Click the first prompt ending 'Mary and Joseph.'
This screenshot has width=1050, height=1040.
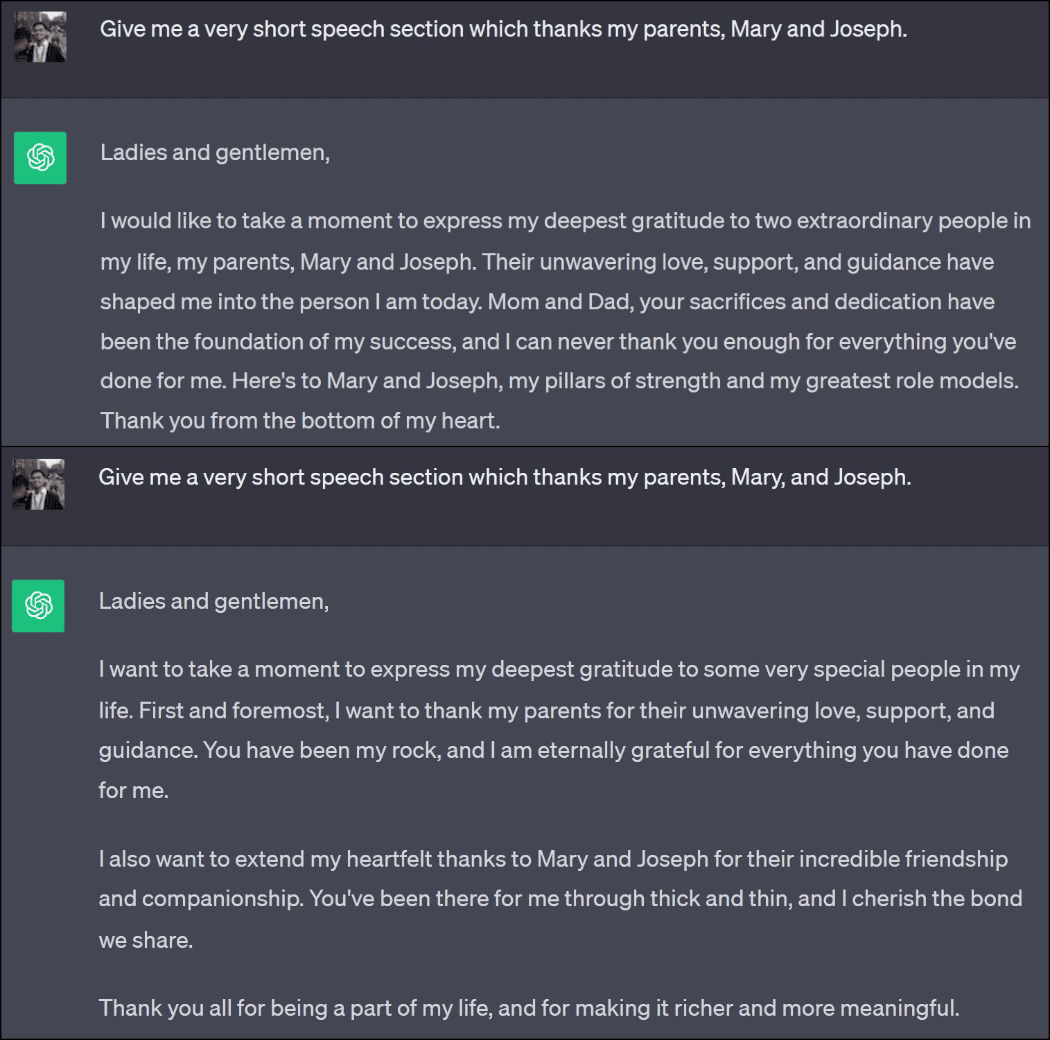point(503,29)
